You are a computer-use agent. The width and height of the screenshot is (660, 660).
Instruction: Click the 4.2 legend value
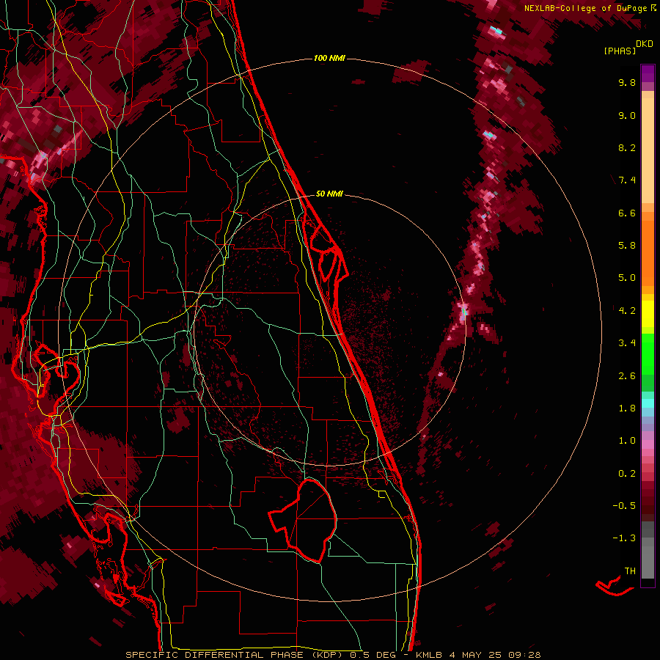pyautogui.click(x=627, y=311)
